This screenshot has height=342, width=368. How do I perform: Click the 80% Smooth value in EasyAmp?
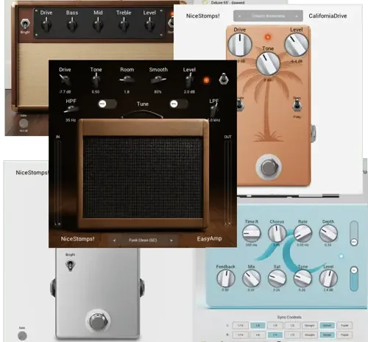coord(158,92)
